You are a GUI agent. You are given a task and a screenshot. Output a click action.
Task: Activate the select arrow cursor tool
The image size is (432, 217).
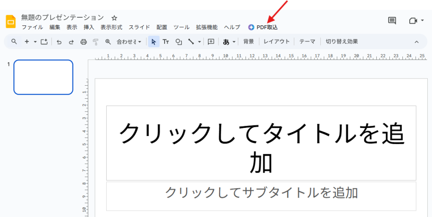click(154, 41)
